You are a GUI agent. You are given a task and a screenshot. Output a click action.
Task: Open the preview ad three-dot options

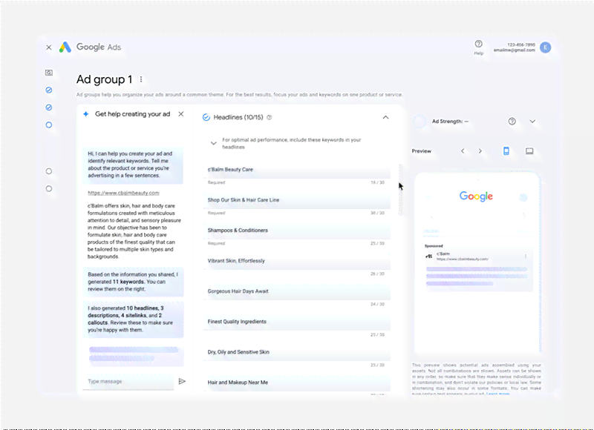(526, 257)
